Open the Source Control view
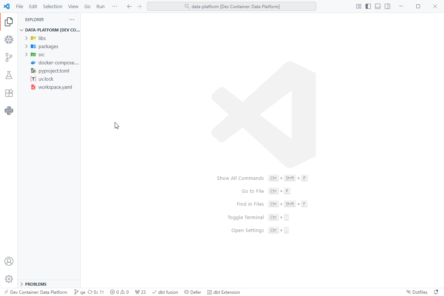 [x=9, y=57]
